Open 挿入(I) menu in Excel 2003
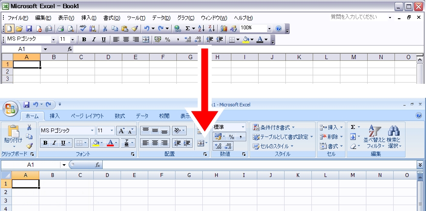The height and width of the screenshot is (211, 426). point(89,18)
